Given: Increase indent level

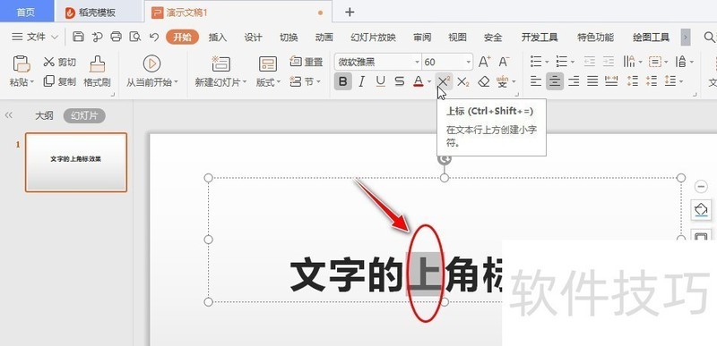Looking at the screenshot, I should [609, 62].
